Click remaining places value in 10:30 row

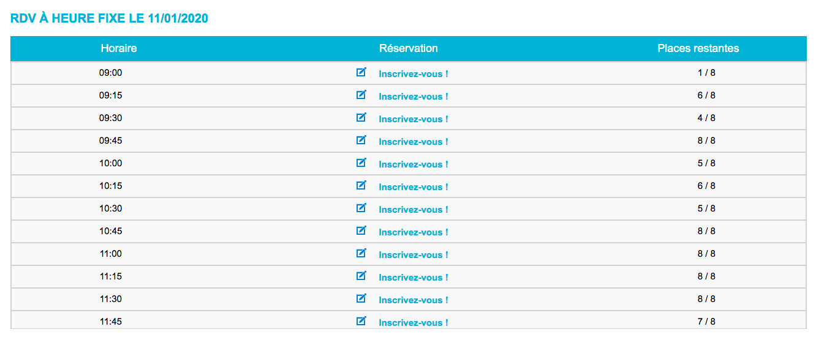[706, 208]
